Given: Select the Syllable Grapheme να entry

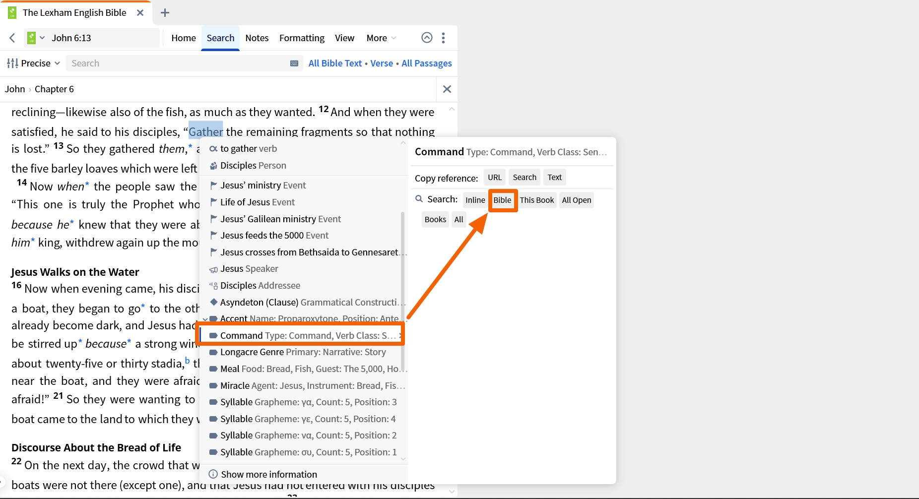Looking at the screenshot, I should tap(303, 436).
